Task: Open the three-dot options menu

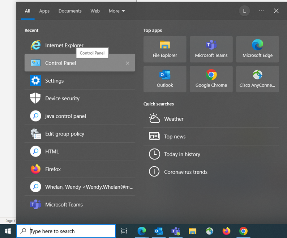Action: coord(262,11)
